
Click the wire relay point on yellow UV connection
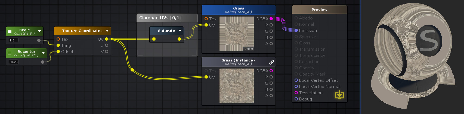(x=132, y=70)
